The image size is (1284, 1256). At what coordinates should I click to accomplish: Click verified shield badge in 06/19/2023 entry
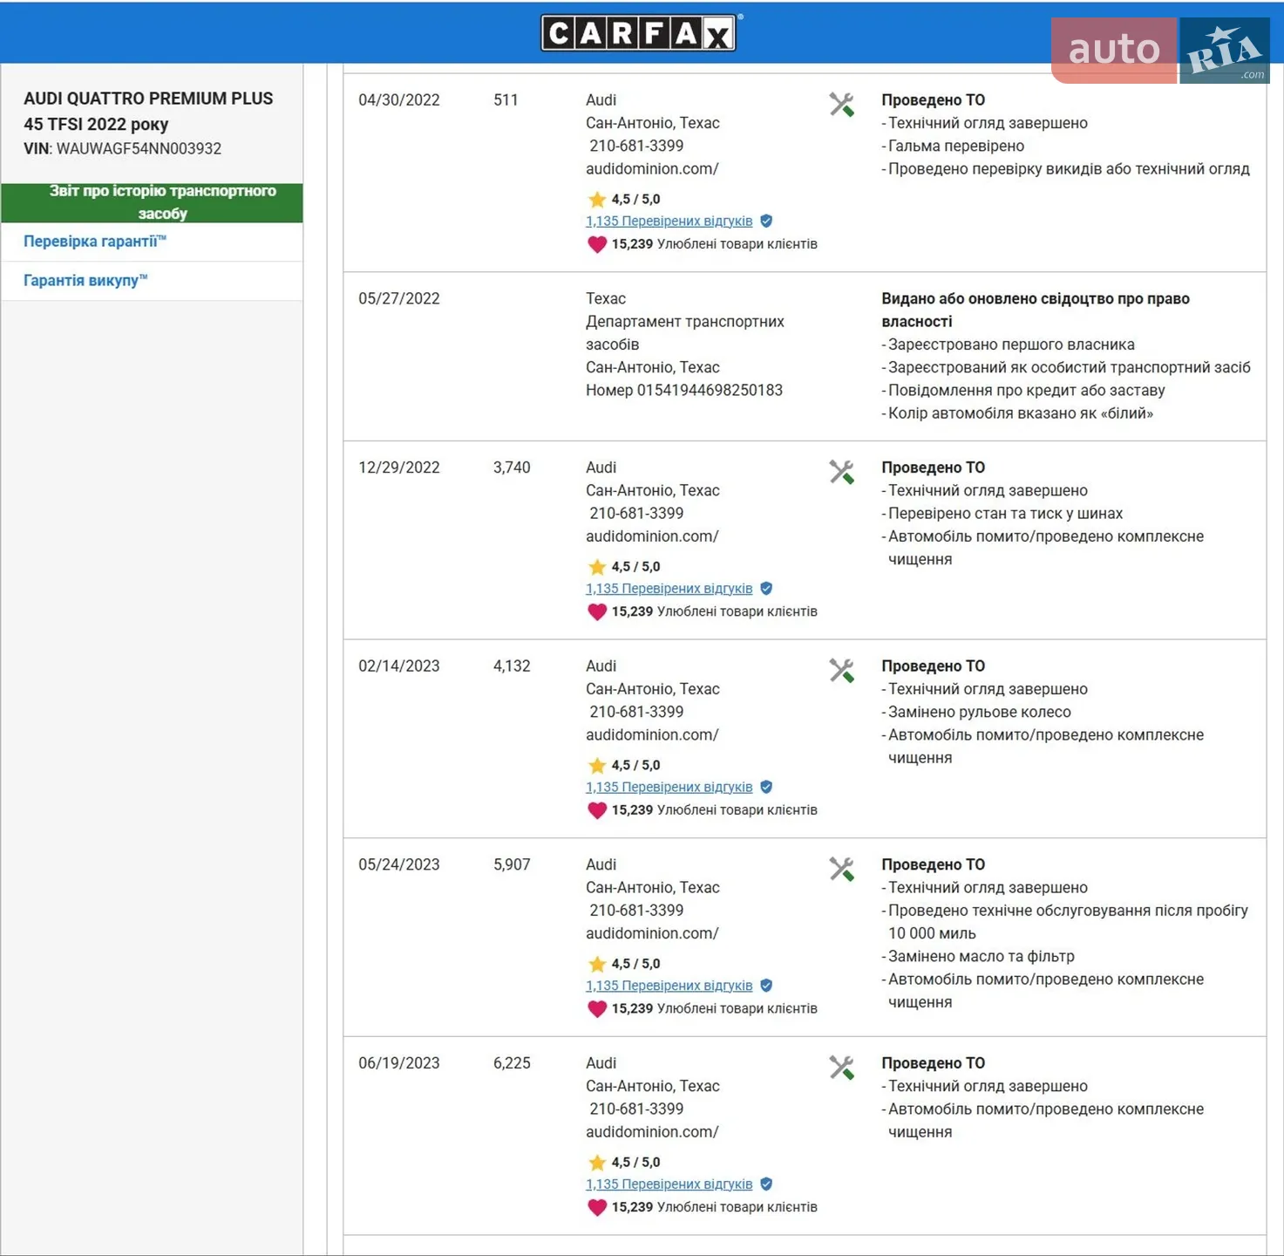tap(766, 1184)
